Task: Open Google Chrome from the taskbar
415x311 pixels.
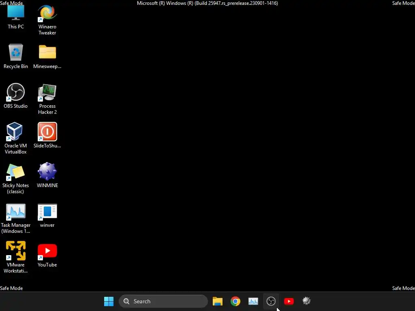Action: click(x=235, y=301)
